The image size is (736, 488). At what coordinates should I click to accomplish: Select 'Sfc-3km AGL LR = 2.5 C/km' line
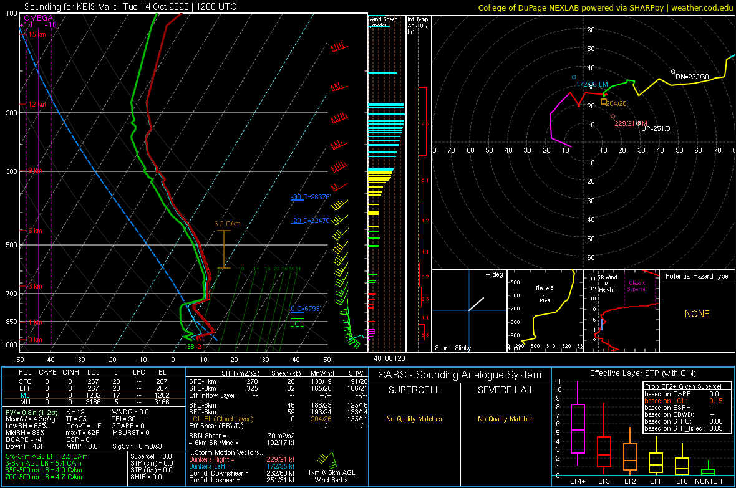tap(47, 456)
